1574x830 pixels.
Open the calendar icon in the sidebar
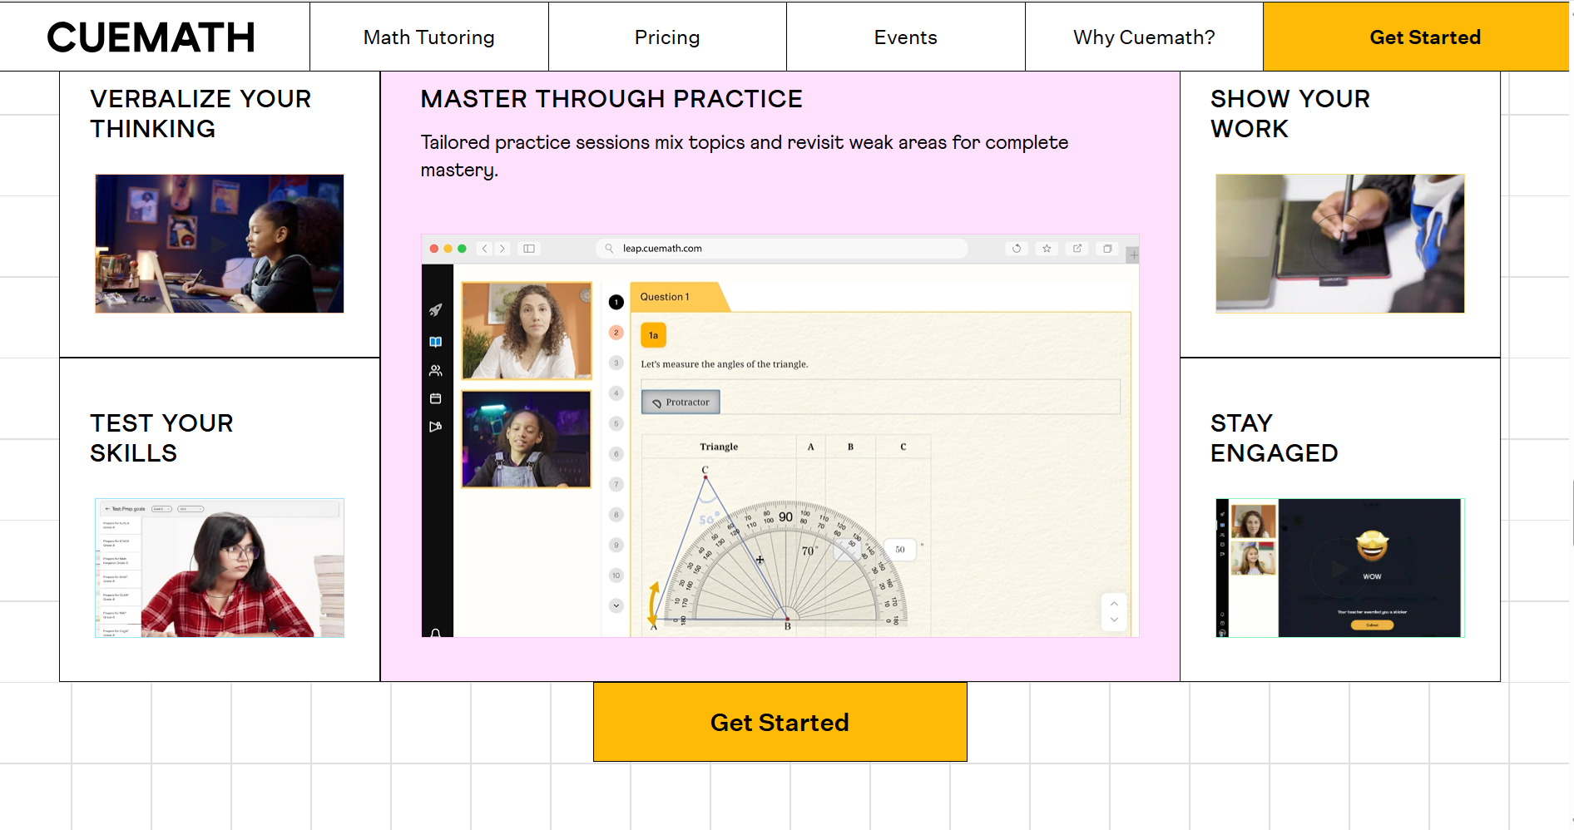pyautogui.click(x=435, y=399)
